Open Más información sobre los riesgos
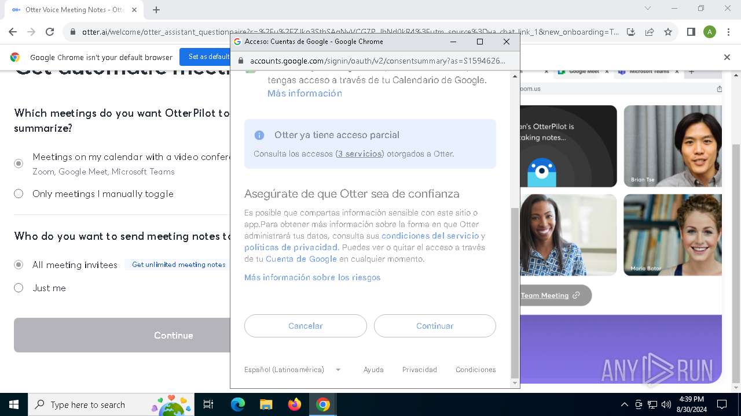The width and height of the screenshot is (741, 416). click(313, 277)
